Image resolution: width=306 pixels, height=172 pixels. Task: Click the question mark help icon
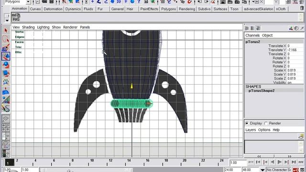(x=139, y=2)
